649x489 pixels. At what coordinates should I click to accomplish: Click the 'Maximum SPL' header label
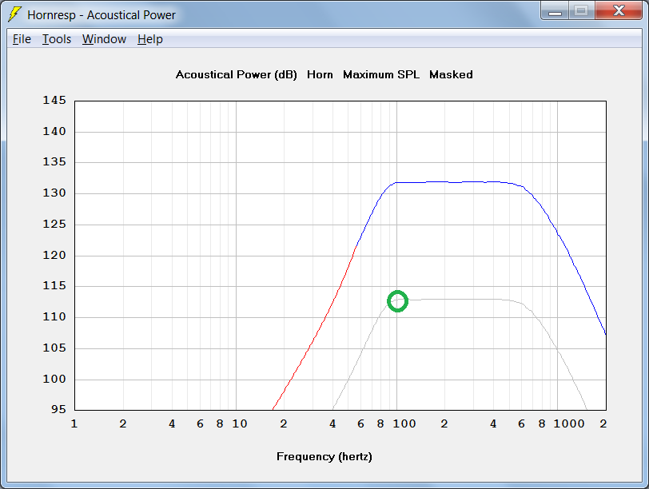pyautogui.click(x=381, y=75)
